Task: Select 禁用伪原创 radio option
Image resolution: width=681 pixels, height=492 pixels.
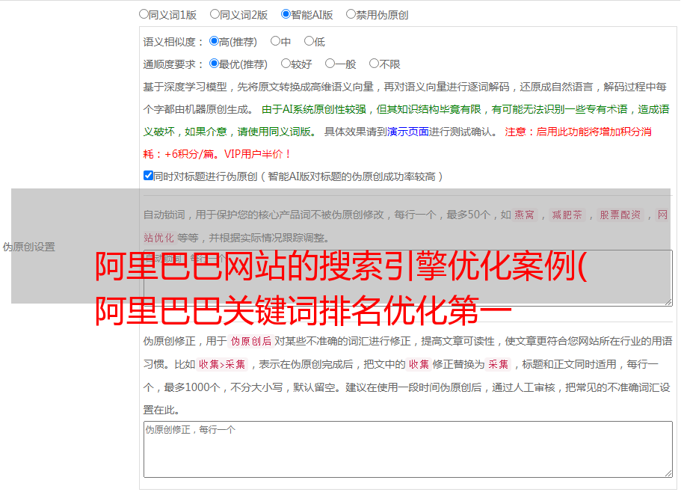Action: [x=351, y=14]
